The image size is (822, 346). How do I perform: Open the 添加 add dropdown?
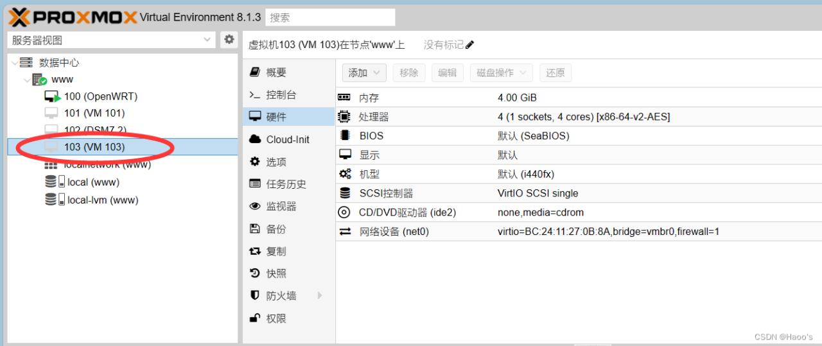[364, 73]
